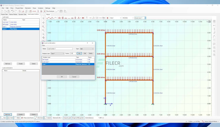Click Details under Load cases

[21, 64]
